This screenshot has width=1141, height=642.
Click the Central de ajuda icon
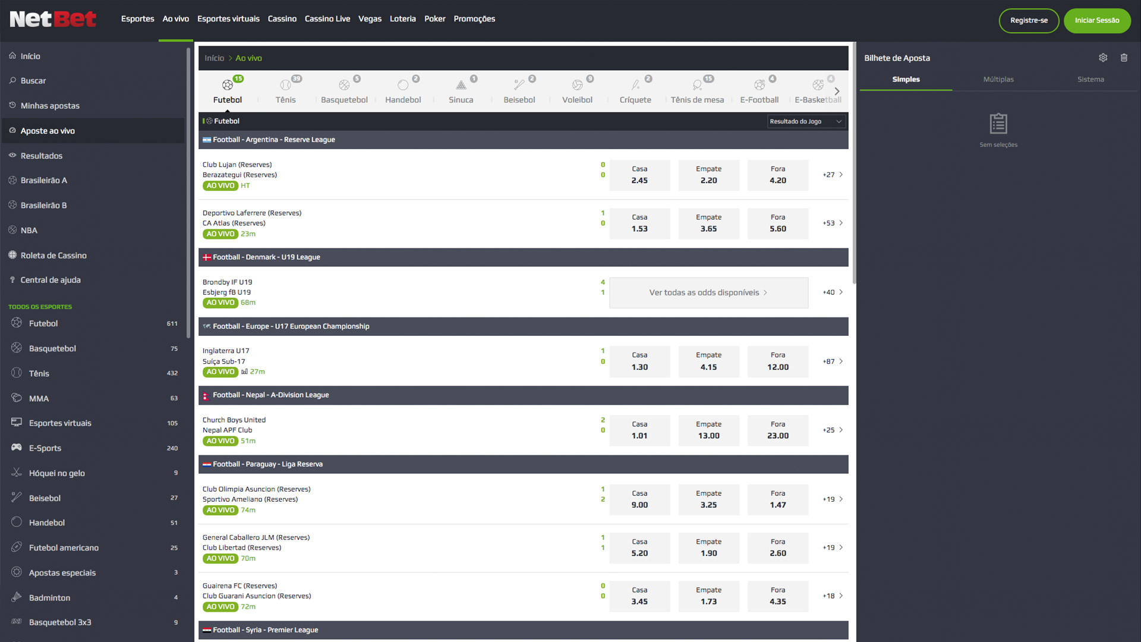[x=12, y=279]
